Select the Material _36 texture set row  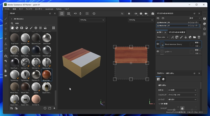(178, 23)
